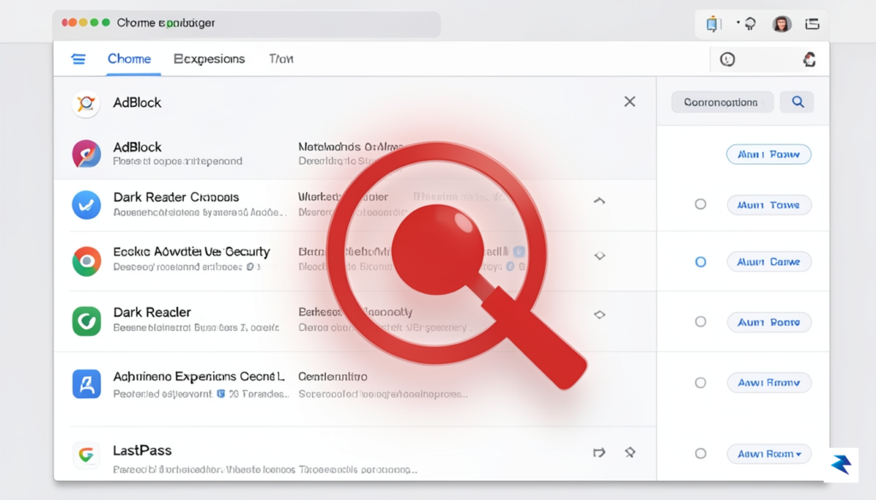Click the button in Aohnineno Expenions row

click(x=769, y=383)
